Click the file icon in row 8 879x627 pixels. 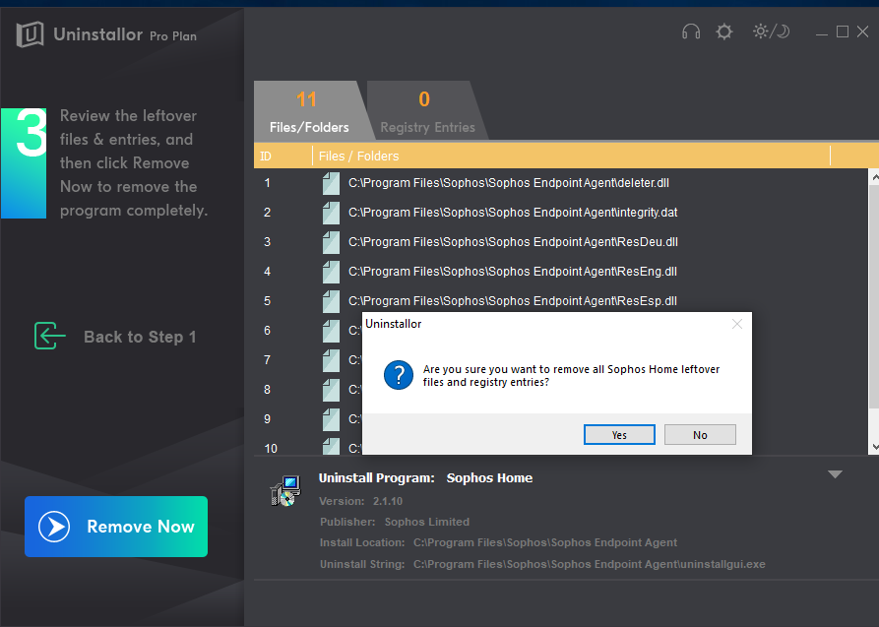pyautogui.click(x=331, y=390)
